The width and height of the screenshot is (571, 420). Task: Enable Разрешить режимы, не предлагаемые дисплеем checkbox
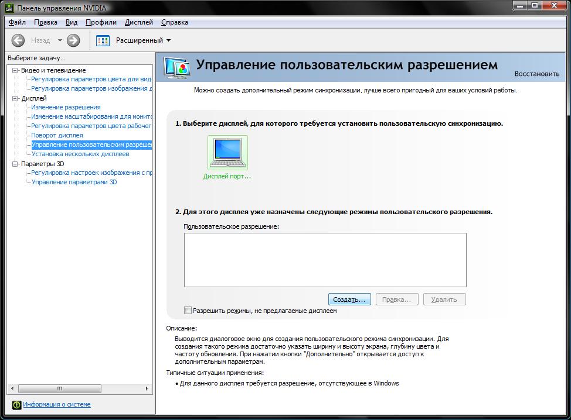click(x=188, y=311)
